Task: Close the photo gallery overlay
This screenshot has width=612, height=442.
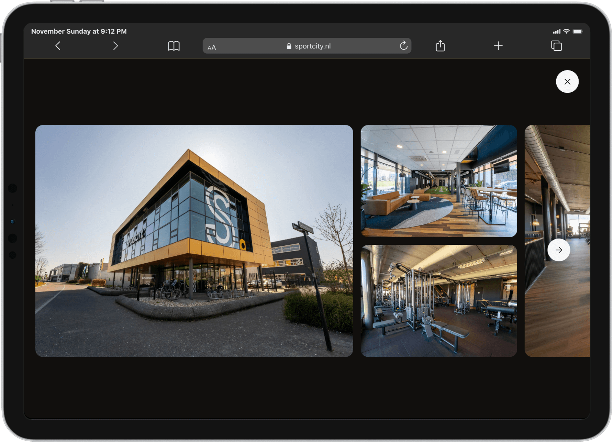Action: [x=567, y=81]
